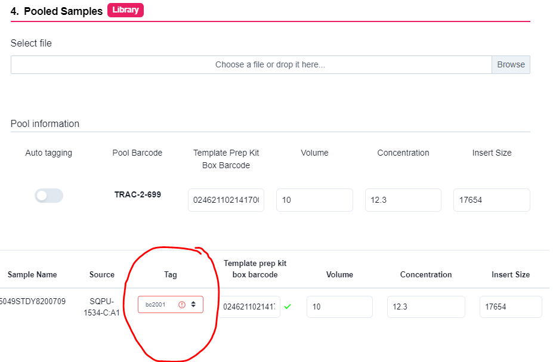
Task: Click the red error icon in Tag field
Action: [181, 305]
